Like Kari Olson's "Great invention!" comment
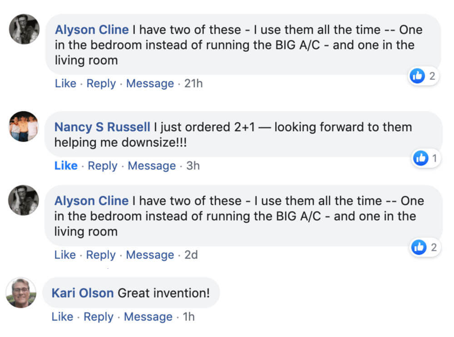The height and width of the screenshot is (337, 454). (62, 317)
